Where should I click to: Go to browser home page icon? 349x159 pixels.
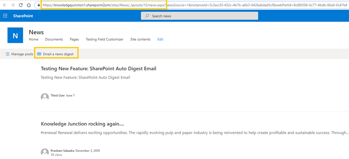(29, 5)
